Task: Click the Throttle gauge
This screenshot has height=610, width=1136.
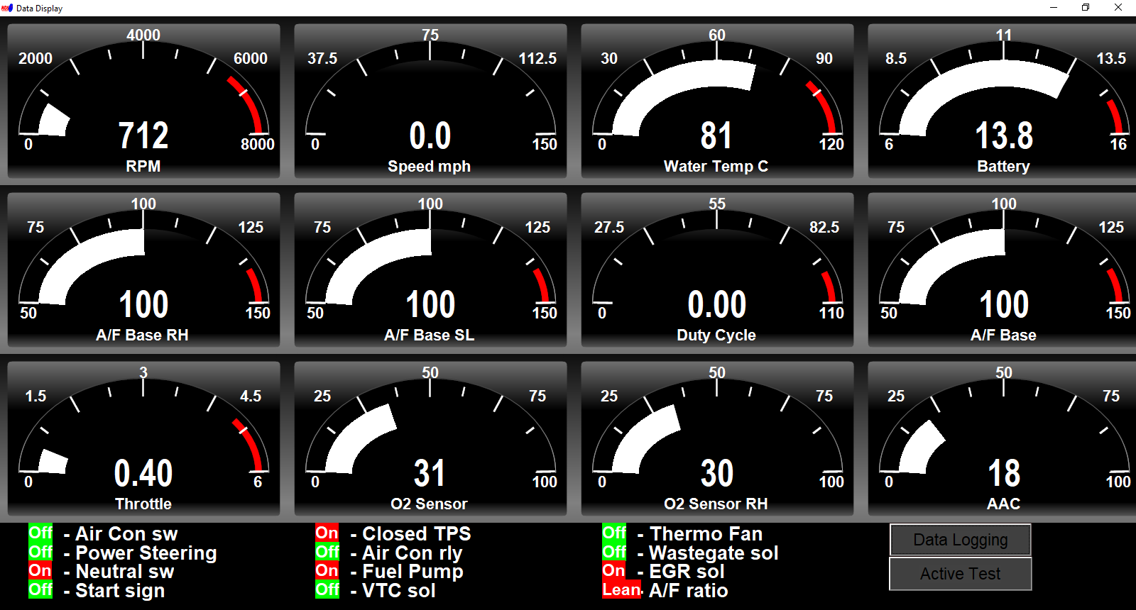Action: click(x=143, y=439)
